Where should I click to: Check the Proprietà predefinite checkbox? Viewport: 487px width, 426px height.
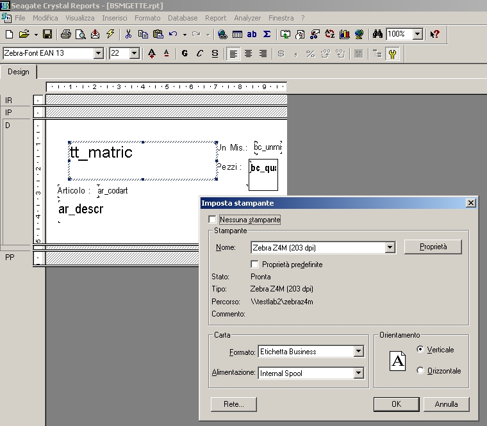coord(255,264)
